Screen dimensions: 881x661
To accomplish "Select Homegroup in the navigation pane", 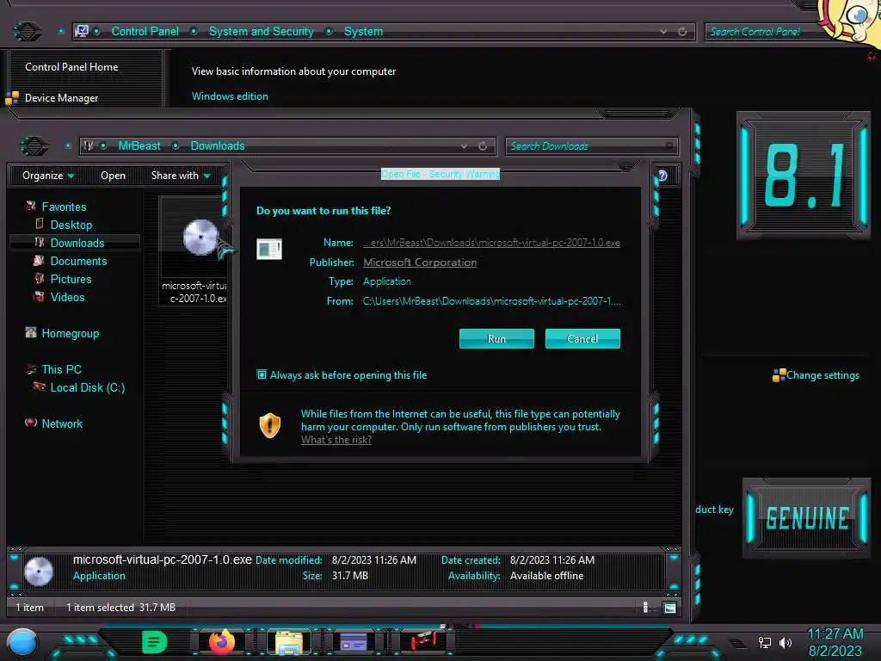I will point(71,333).
